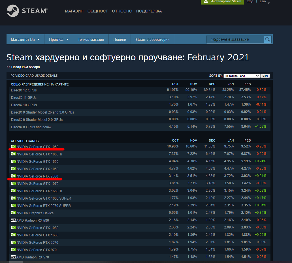292x263 pixels.
Task: Click NVIDIA GeForce GTX 970 name
Action: pos(37,250)
